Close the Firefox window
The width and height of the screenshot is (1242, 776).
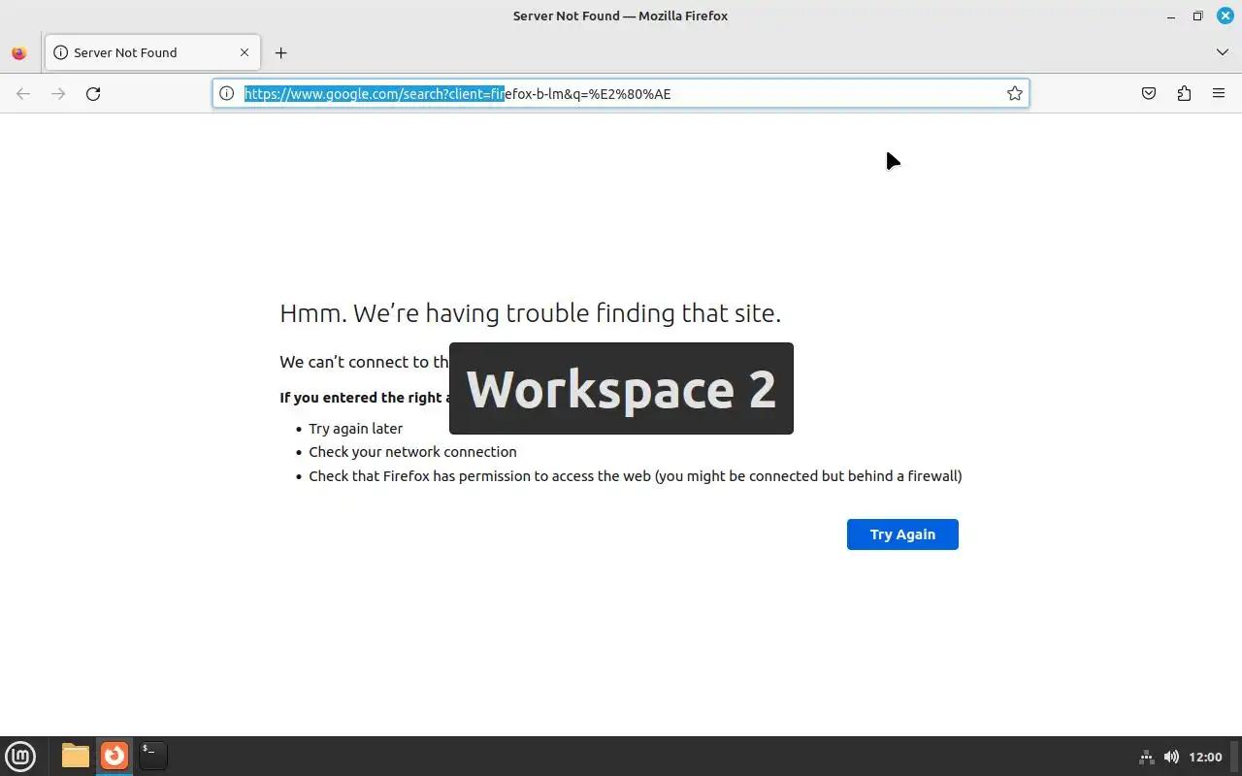point(1225,16)
